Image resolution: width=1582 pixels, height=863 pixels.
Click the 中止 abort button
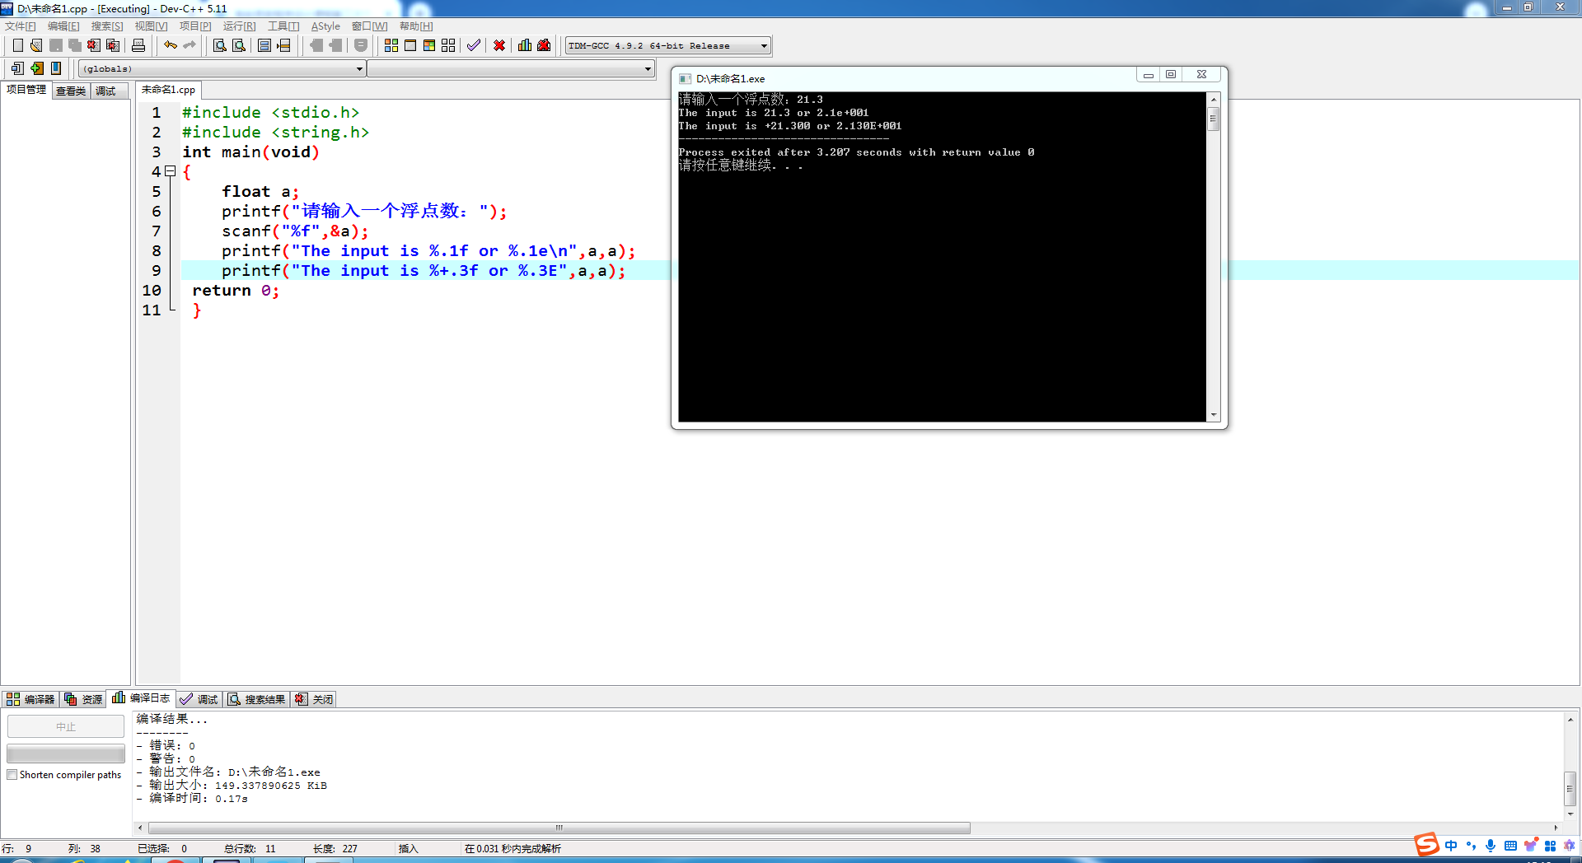[x=66, y=726]
